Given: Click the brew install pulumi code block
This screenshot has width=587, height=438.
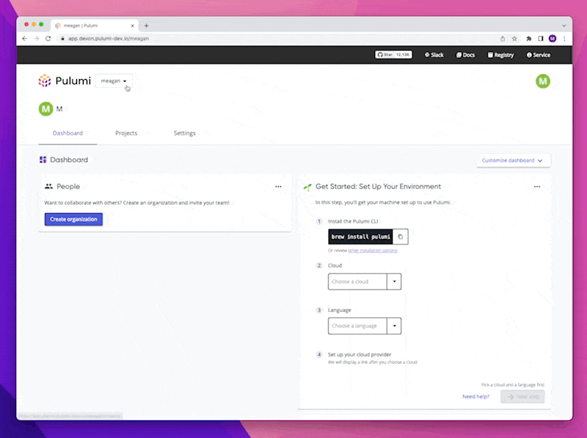Looking at the screenshot, I should [x=360, y=237].
